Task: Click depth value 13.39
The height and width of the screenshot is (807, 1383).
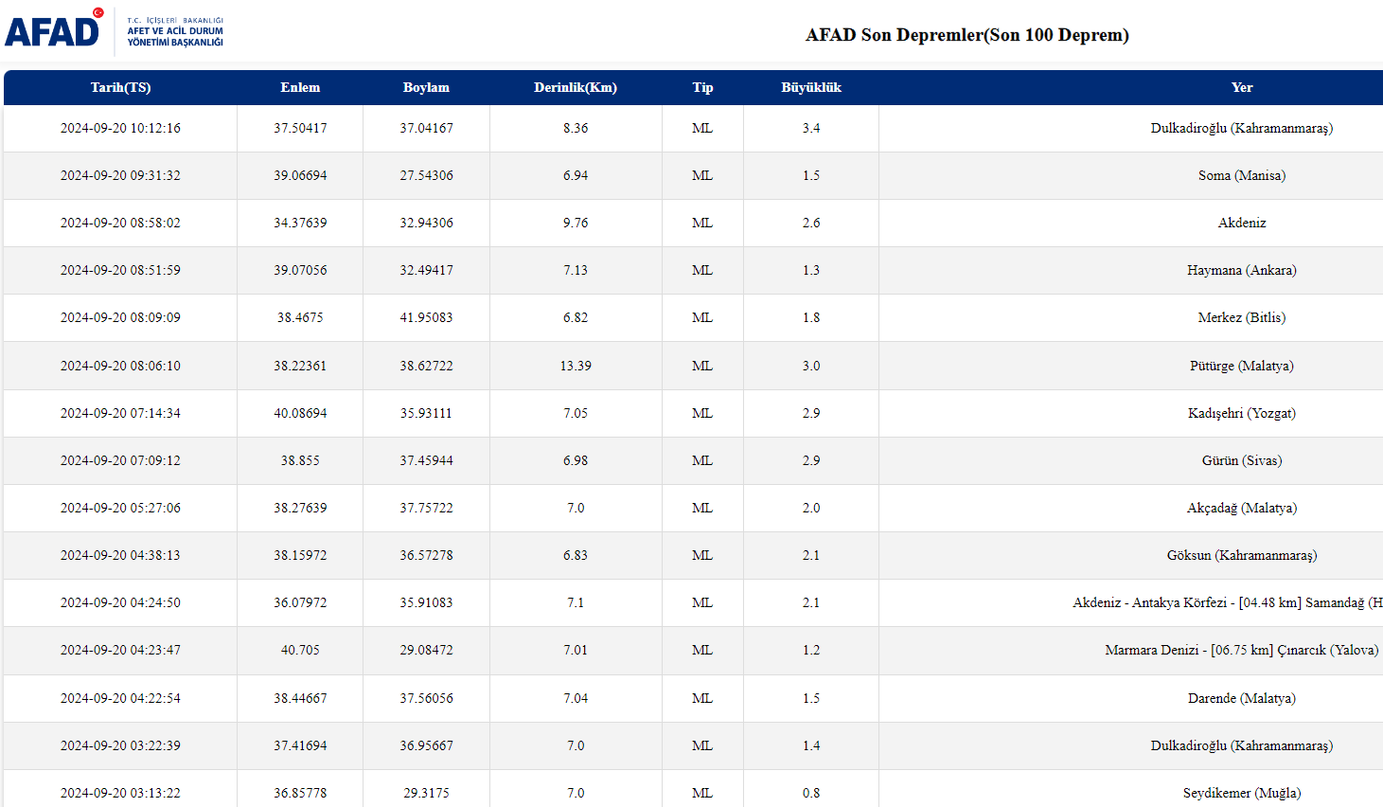Action: tap(576, 366)
